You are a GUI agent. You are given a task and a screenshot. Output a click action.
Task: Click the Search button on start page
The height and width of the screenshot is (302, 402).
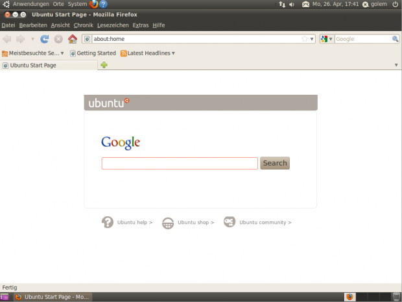[275, 163]
